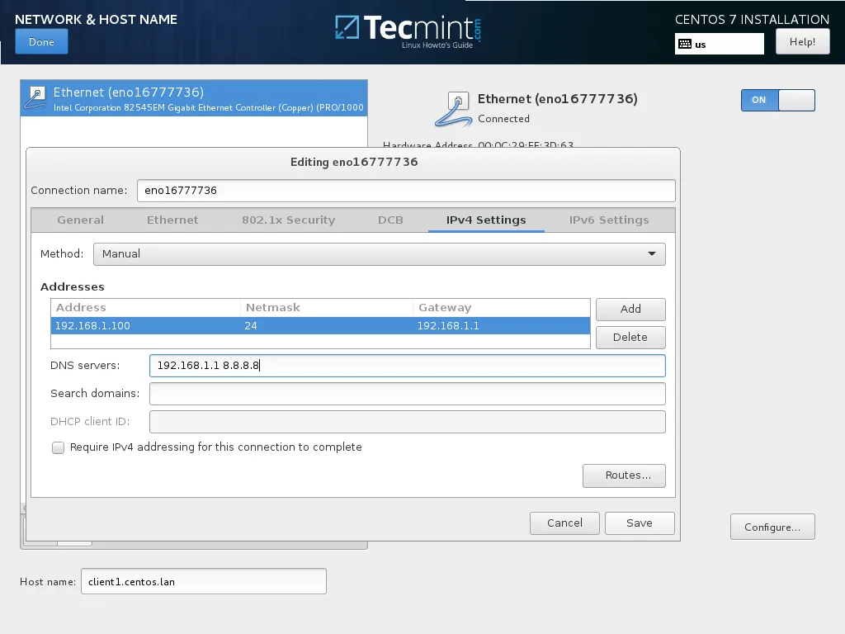
Task: Enable "Require IPv4 addressing" checkbox
Action: 58,447
